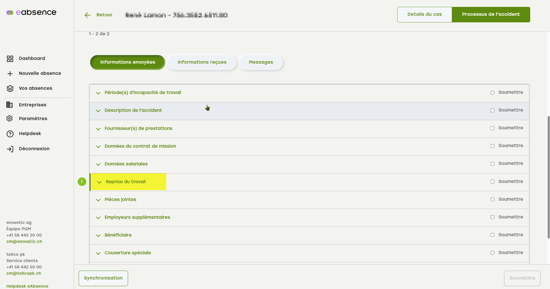Viewport: 550px width, 289px height.
Task: Open Entreprises via the building icon
Action: (10, 105)
